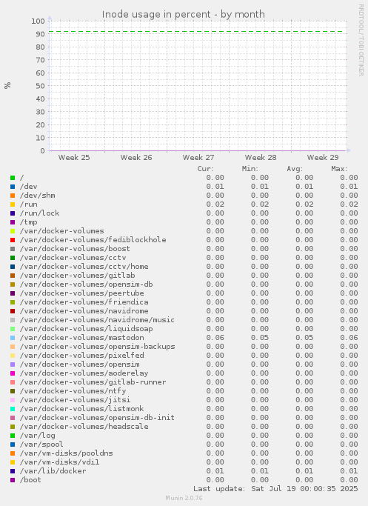Click the purple swatch next to '/tmp'
The width and height of the screenshot is (368, 506).
pos(13,222)
